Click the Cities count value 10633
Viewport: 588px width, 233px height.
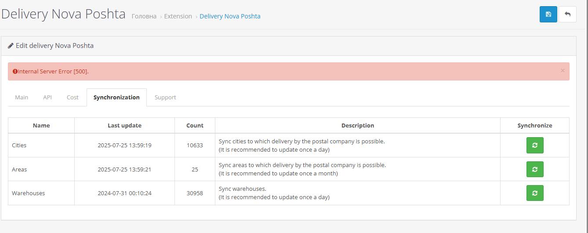coord(195,145)
